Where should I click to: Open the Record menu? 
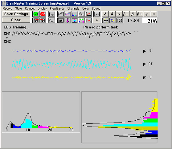click(x=7, y=8)
